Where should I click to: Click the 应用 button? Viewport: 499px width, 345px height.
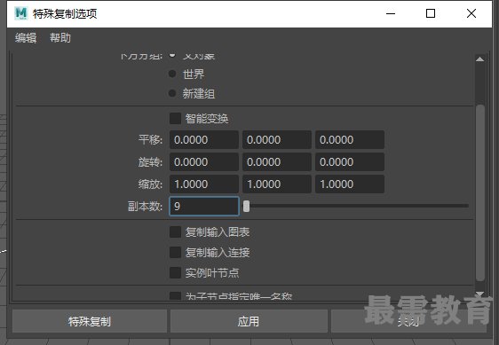(249, 321)
